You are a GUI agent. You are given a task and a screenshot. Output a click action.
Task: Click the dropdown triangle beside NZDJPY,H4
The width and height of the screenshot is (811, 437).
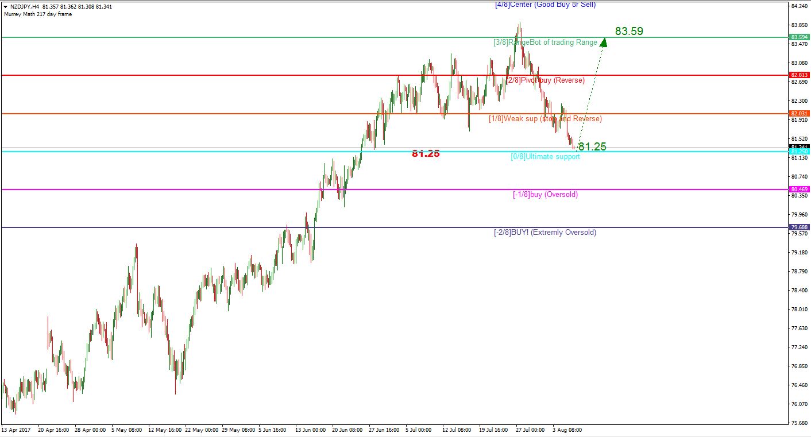[5, 7]
